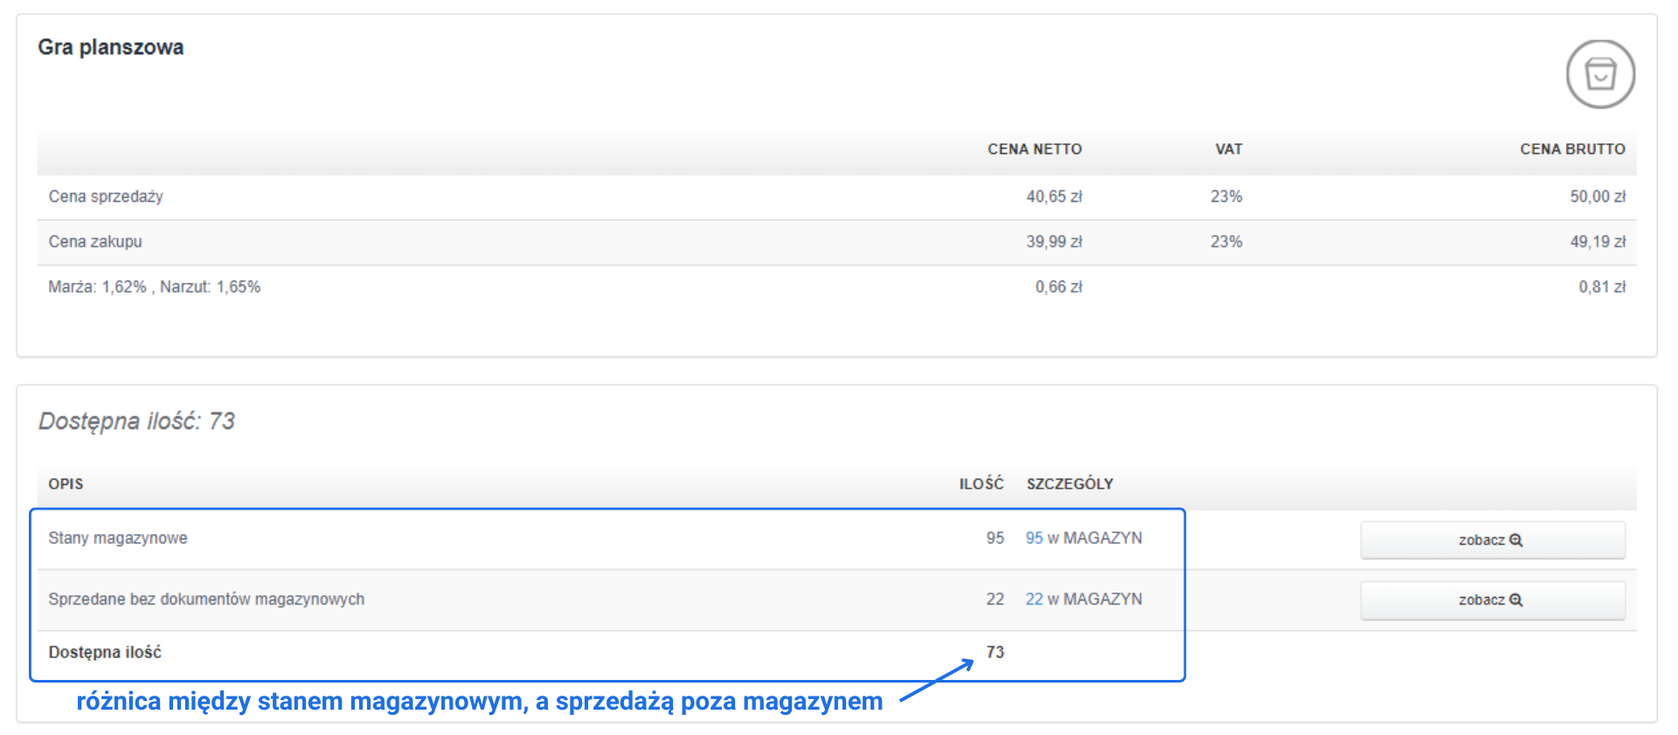
Task: Click magnifier icon in Stany magazynowe row
Action: (1516, 540)
